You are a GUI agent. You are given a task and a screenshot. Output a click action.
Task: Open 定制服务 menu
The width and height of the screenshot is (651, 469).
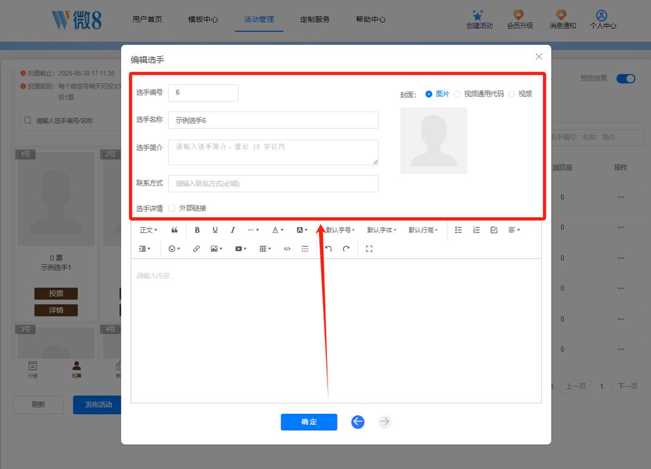click(315, 19)
